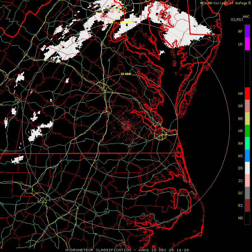This screenshot has width=252, height=252.
Task: Click the UK magenta legend swatch
Action: 247,44
